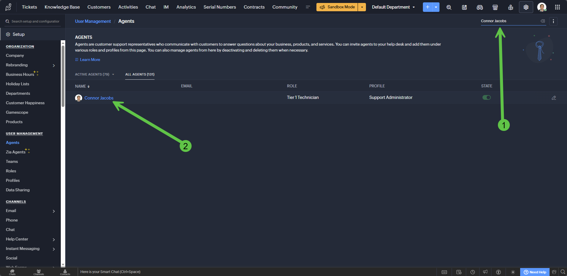This screenshot has width=567, height=276.
Task: Open the apps grid launcher icon
Action: [x=558, y=7]
